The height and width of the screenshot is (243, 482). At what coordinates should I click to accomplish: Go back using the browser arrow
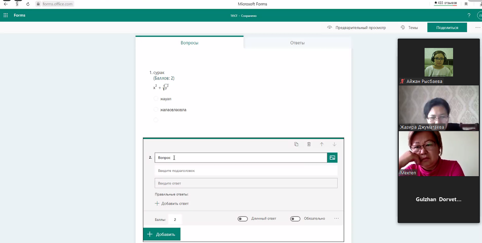coord(6,4)
